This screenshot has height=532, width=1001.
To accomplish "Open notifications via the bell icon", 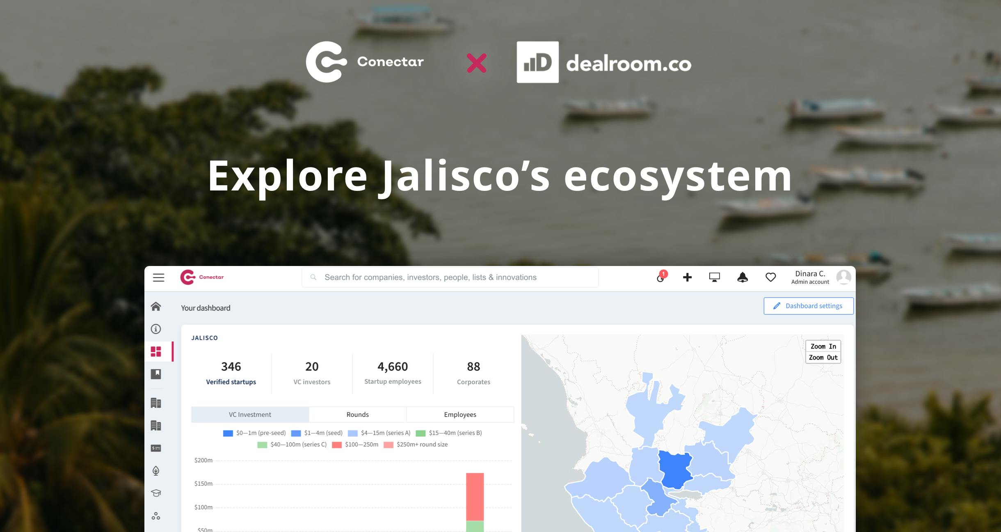I will pyautogui.click(x=743, y=277).
